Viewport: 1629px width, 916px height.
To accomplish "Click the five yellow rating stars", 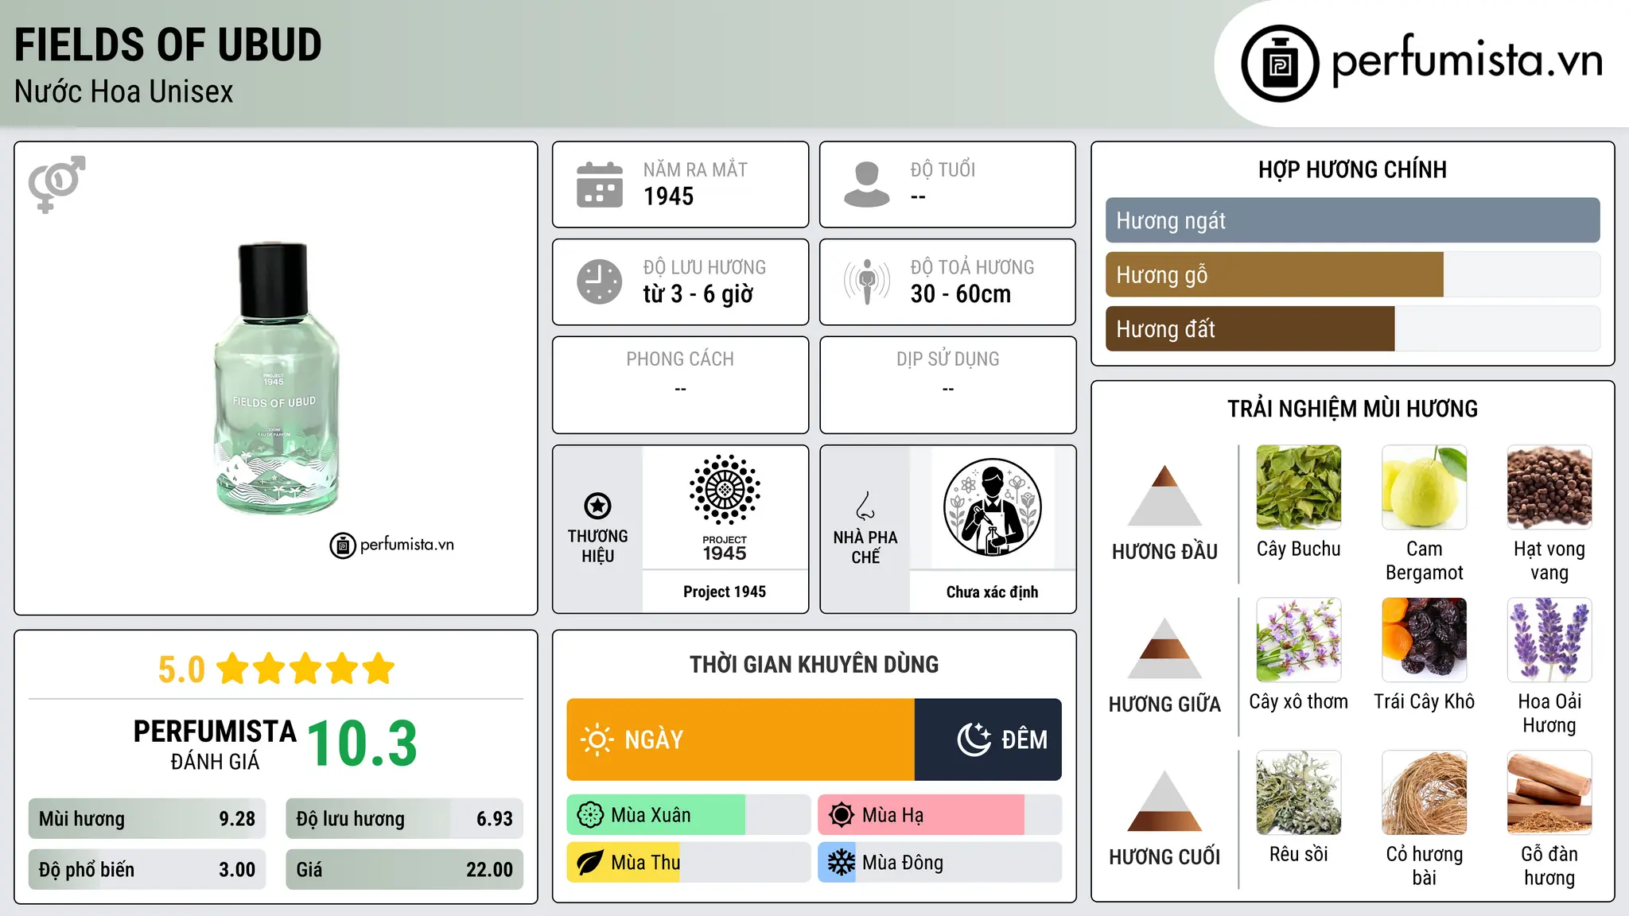I will point(305,669).
